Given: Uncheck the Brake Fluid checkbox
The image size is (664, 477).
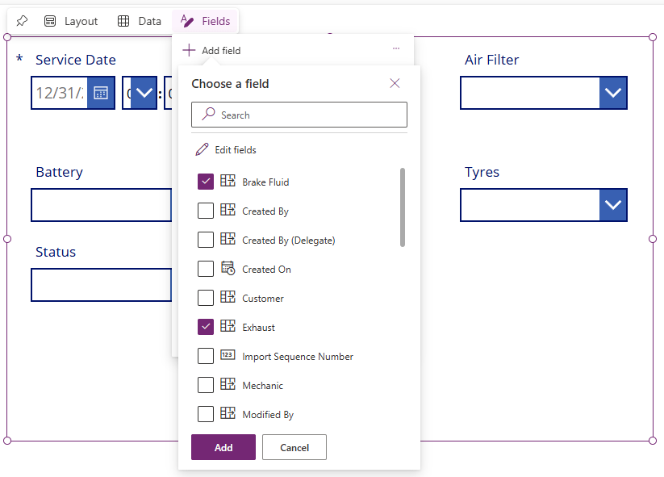Looking at the screenshot, I should 206,182.
